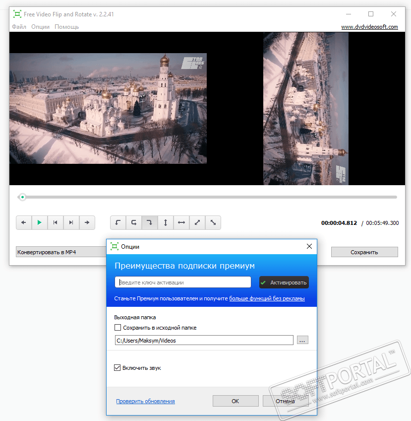This screenshot has height=421, width=411.
Task: Click the Активировать button
Action: coord(284,282)
